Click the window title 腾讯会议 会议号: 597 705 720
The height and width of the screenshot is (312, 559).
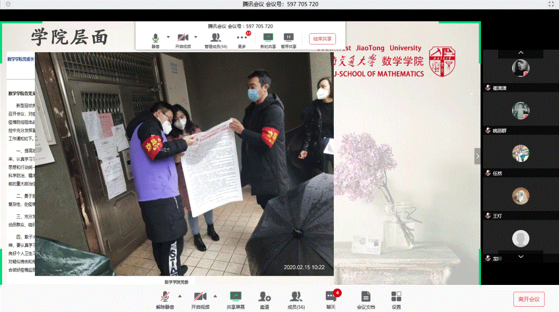point(280,4)
